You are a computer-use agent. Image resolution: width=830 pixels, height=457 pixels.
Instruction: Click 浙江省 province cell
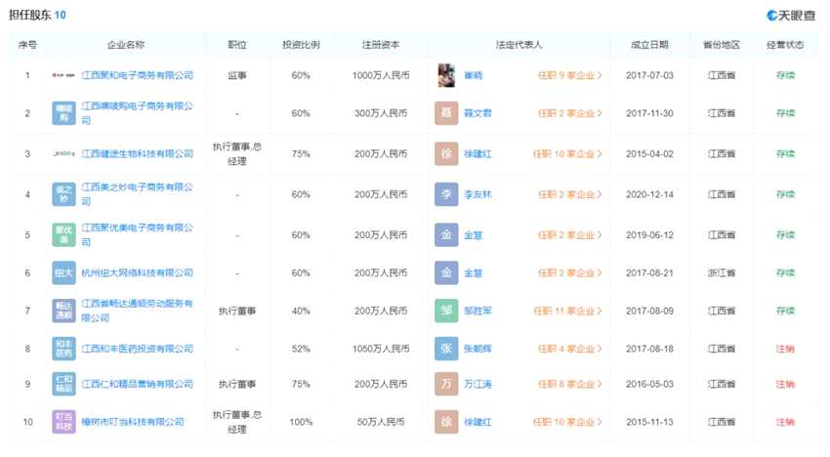click(721, 272)
